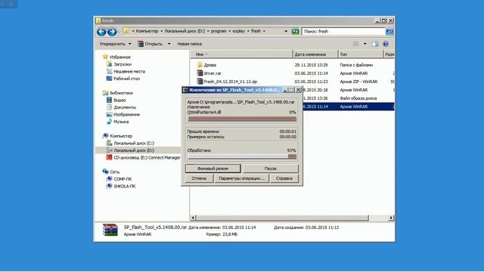Select the Архив ZIP - WinRAR type cell
Image resolution: width=484 pixels, height=272 pixels.
pos(358,82)
